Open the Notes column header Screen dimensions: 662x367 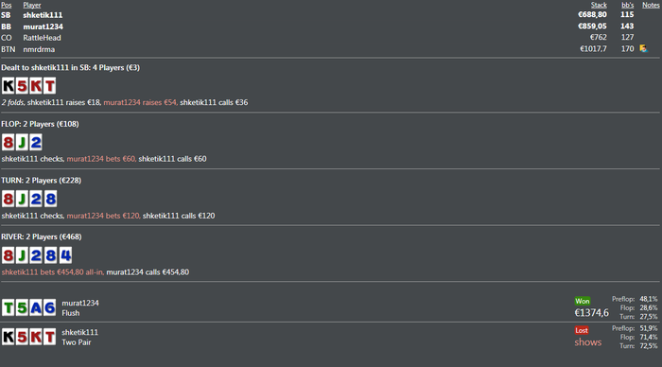tap(651, 5)
